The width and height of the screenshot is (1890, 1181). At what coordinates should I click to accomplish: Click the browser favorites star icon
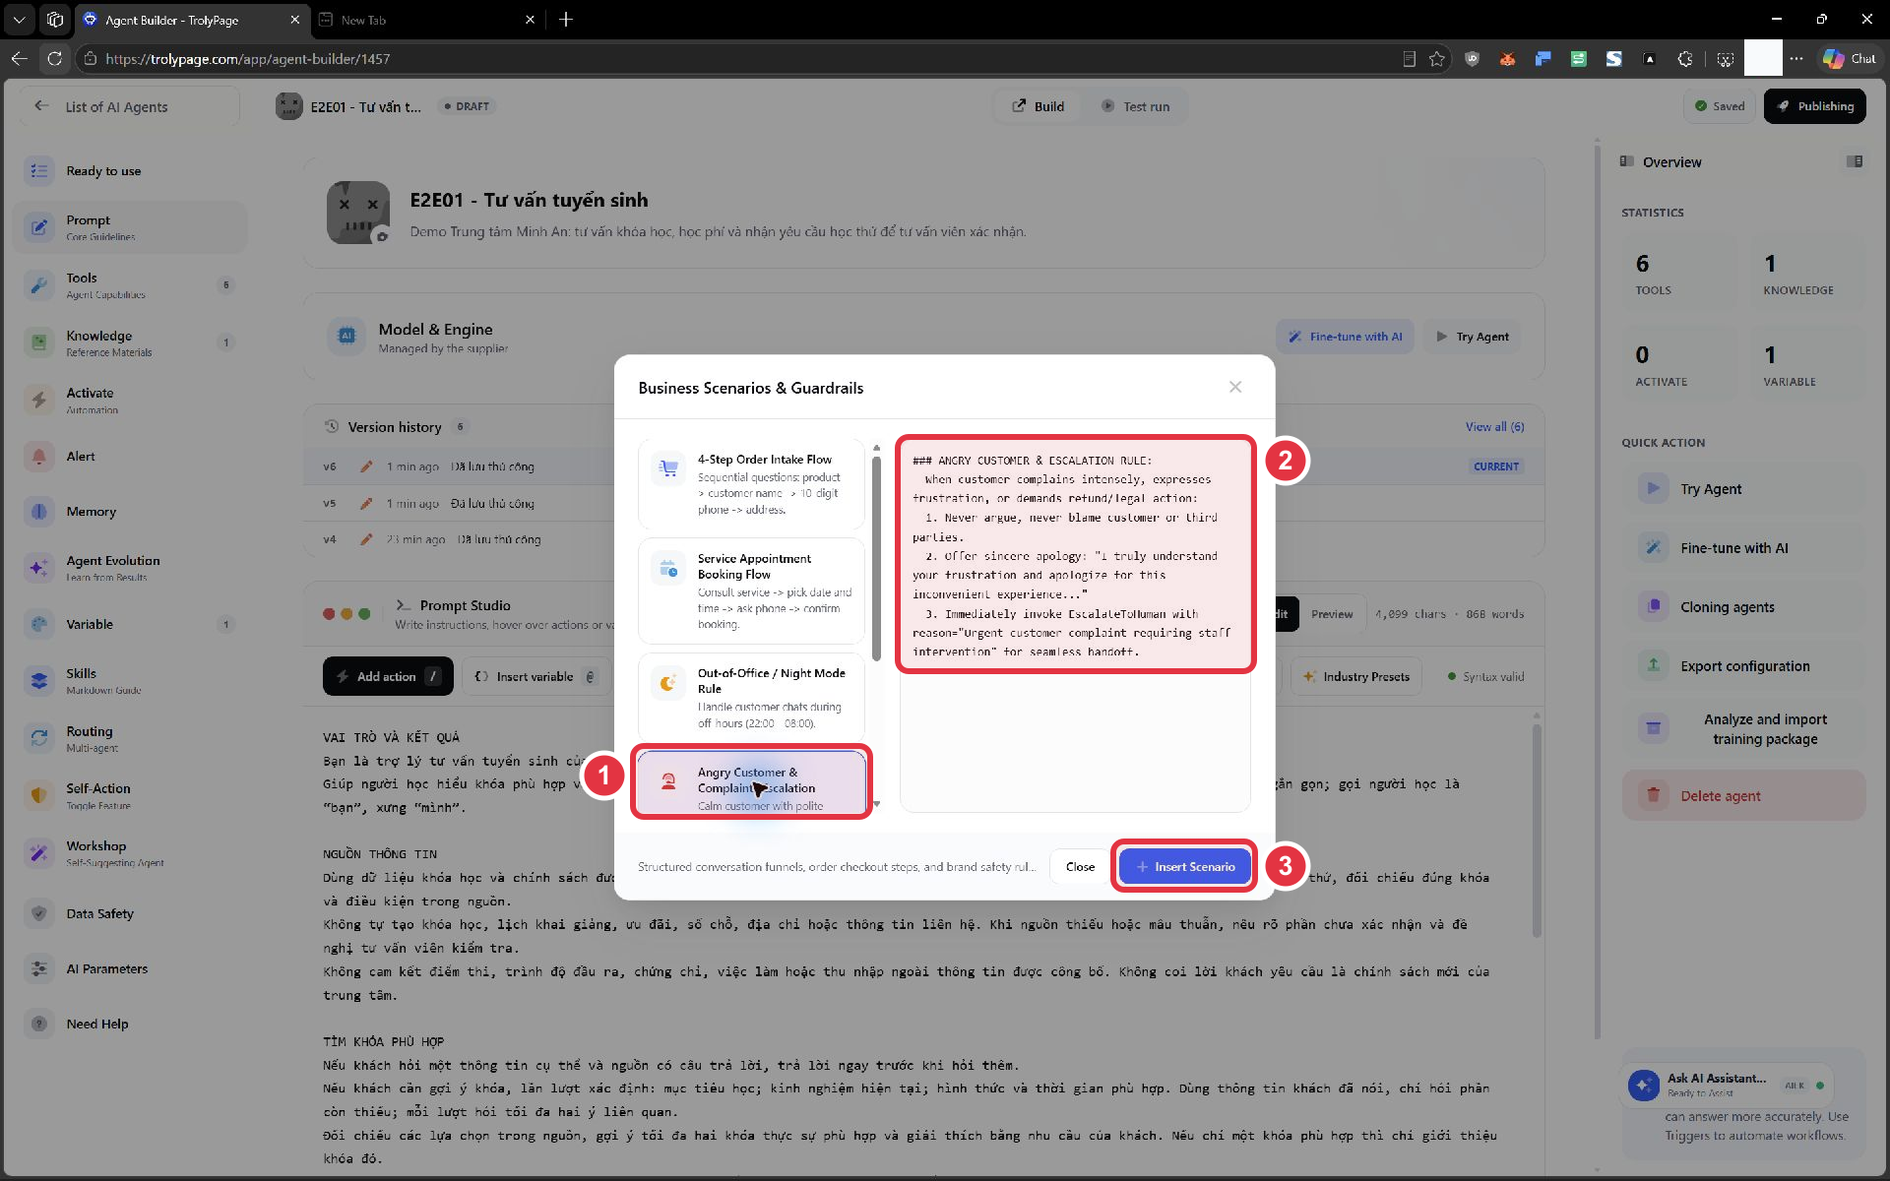tap(1437, 59)
